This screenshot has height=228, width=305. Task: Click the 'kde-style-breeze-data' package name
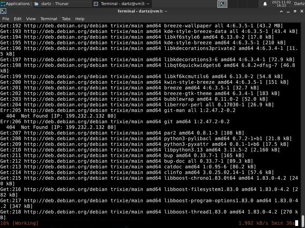point(195,31)
